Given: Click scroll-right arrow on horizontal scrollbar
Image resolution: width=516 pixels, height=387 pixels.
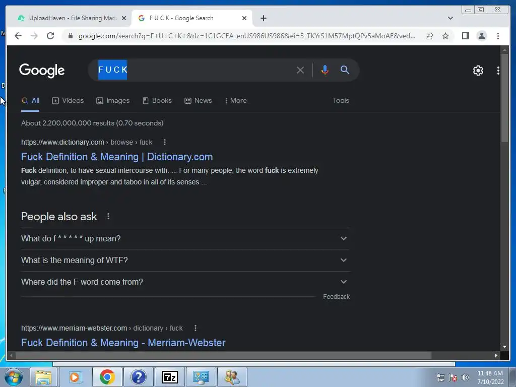Looking at the screenshot, I should (496, 355).
